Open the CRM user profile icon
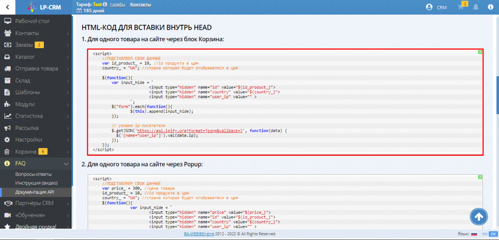 [x=429, y=7]
